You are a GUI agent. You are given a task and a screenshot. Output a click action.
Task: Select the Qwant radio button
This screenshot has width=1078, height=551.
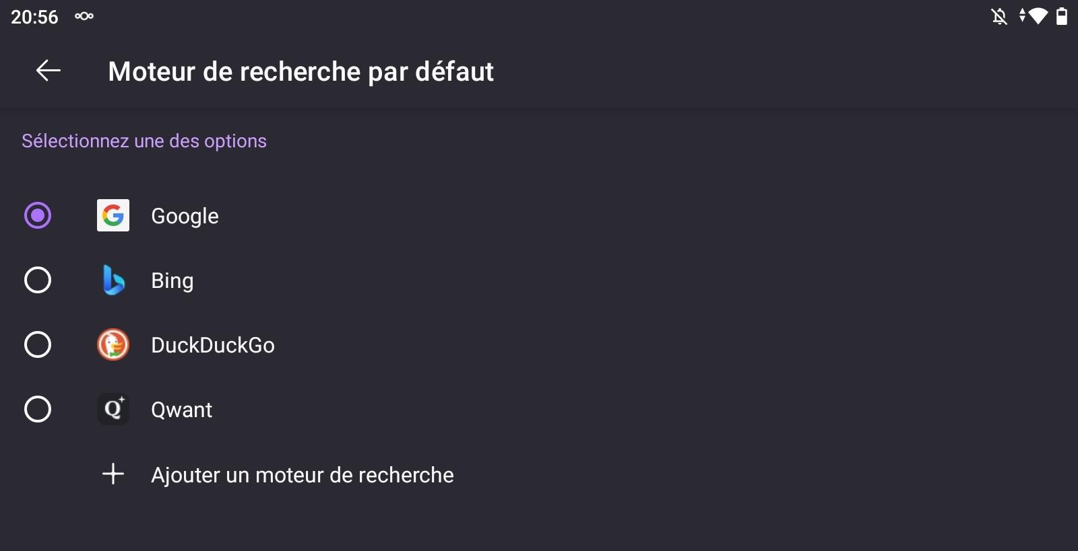[x=38, y=409]
